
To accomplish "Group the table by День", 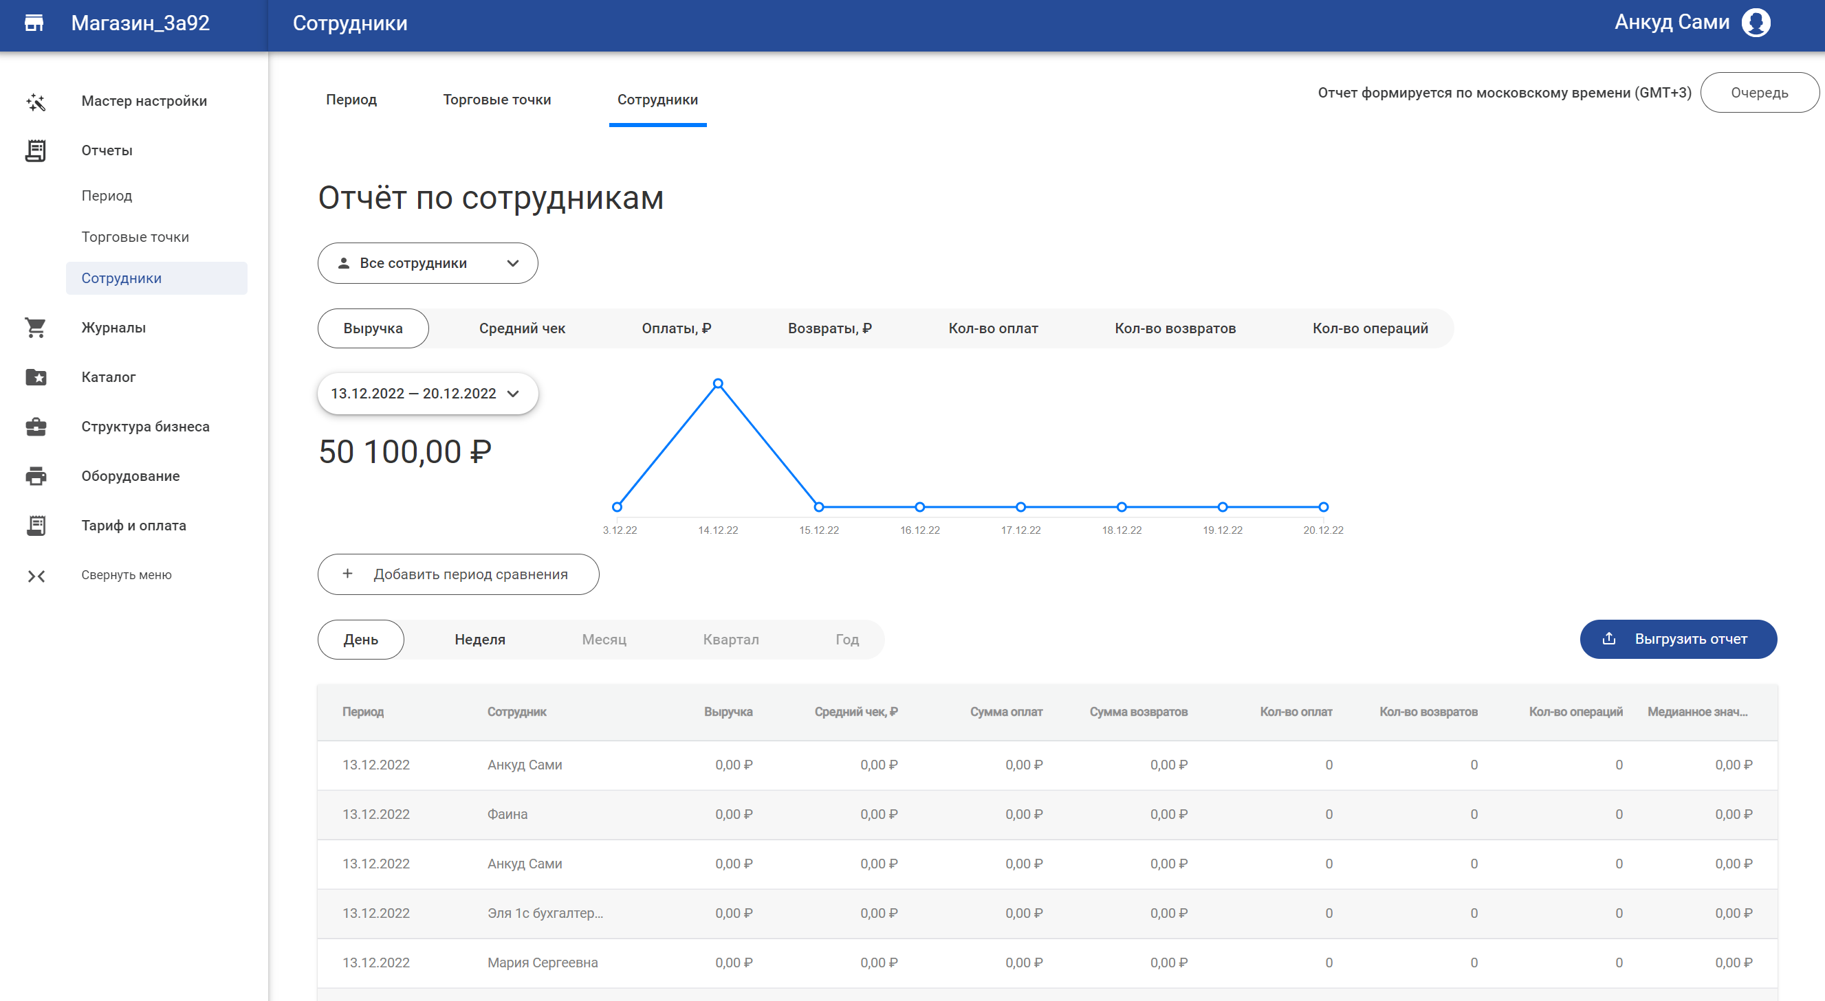I will [x=360, y=639].
